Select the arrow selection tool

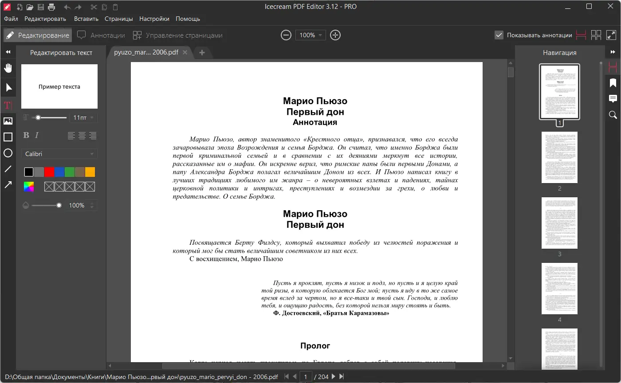(x=8, y=87)
